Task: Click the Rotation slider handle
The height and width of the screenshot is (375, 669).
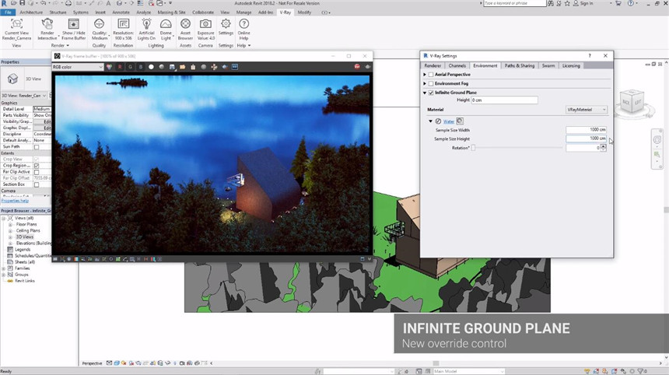Action: point(473,148)
